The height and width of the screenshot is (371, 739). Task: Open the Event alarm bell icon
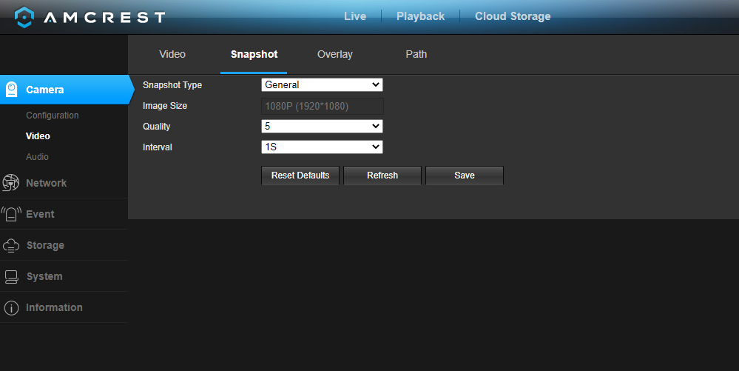coord(11,214)
